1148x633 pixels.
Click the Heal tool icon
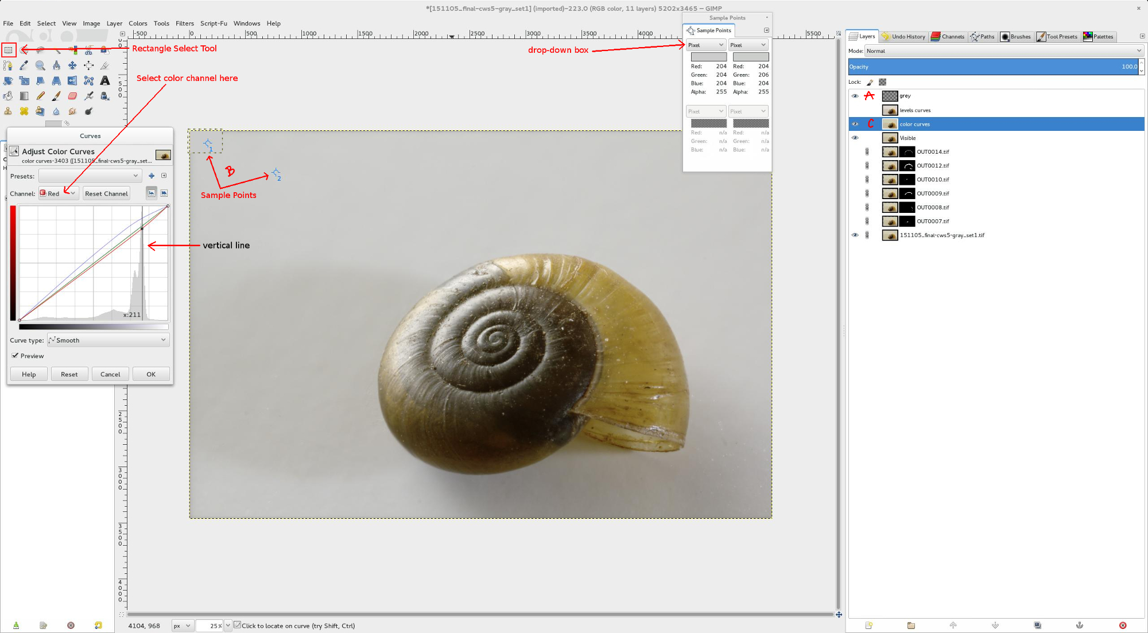tap(24, 111)
